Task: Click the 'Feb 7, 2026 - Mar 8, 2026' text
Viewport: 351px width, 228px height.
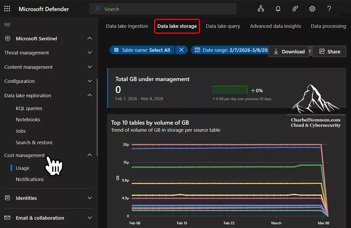Action: [x=139, y=99]
